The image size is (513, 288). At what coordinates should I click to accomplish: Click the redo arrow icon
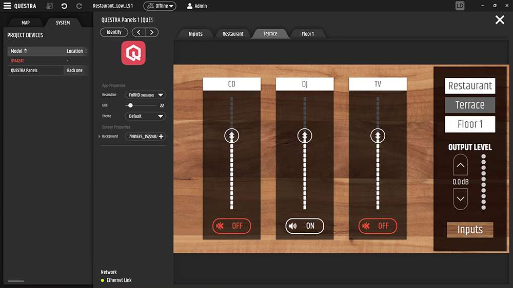[x=79, y=6]
